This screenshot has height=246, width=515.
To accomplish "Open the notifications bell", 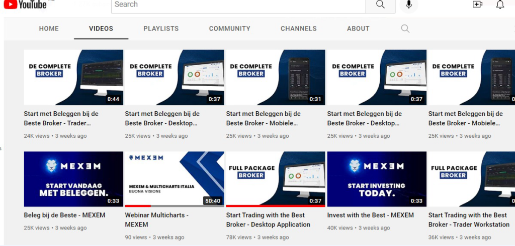I will point(500,5).
